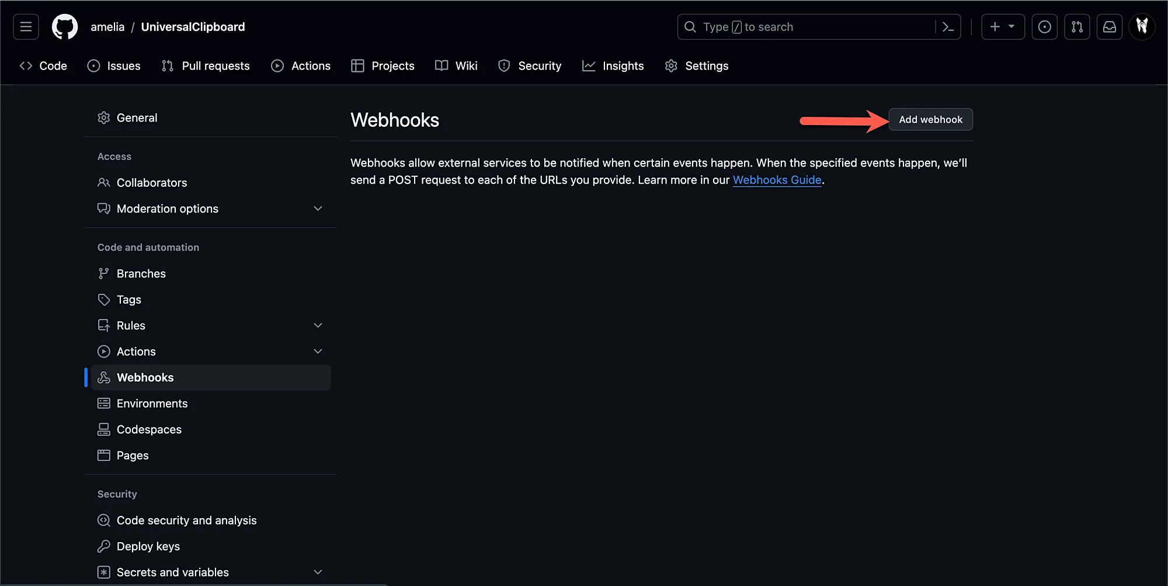
Task: Open pull requests icon in header
Action: [x=1077, y=27]
